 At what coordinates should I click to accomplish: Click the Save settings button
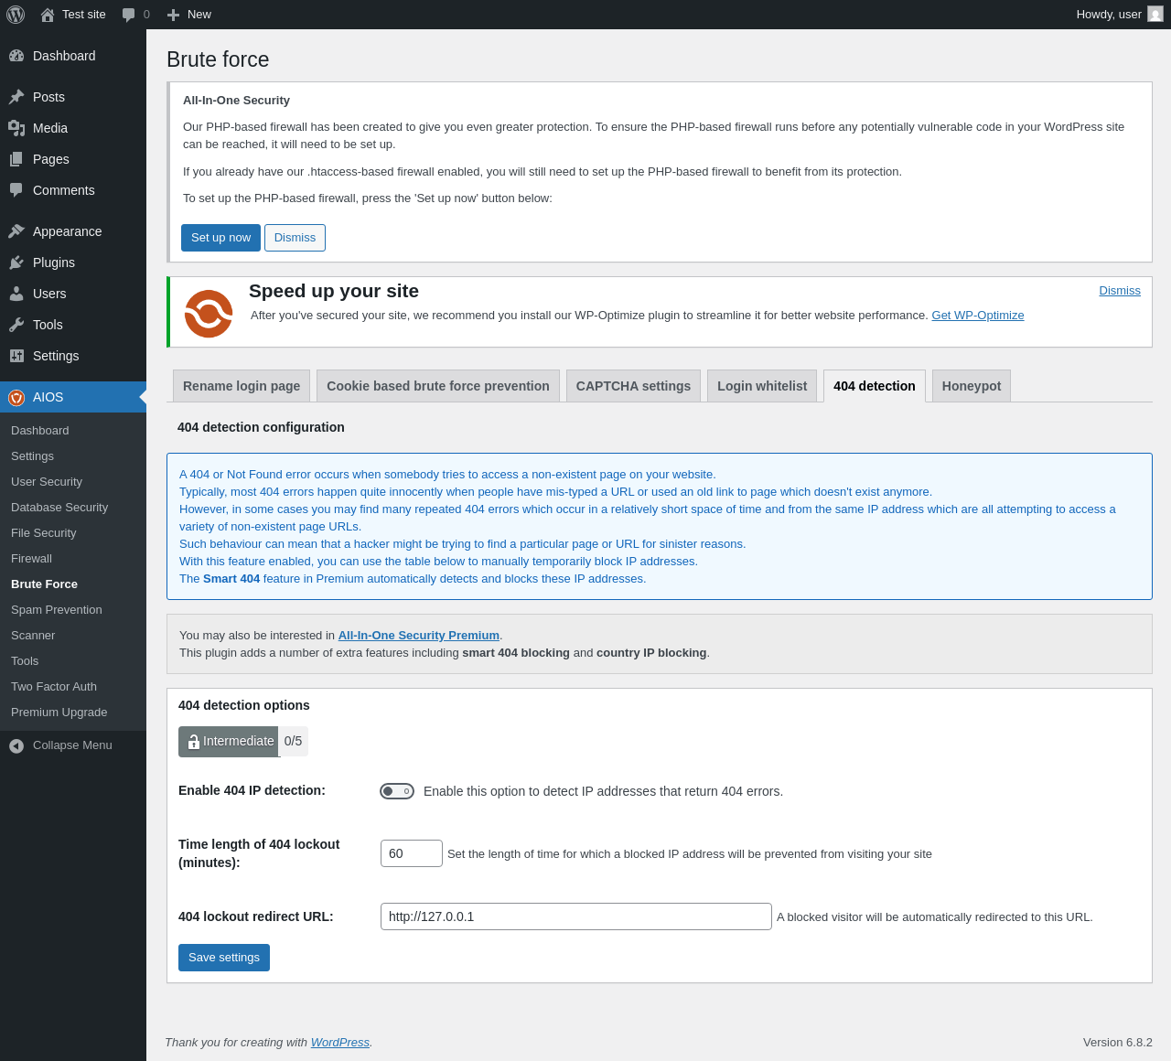click(224, 958)
